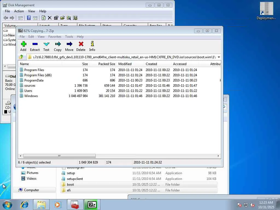
Task: Open 7-Zip Tools menu
Action: point(69,36)
